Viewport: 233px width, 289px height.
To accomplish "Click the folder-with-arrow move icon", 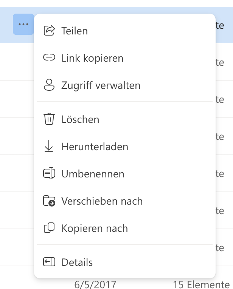I will pos(49,201).
